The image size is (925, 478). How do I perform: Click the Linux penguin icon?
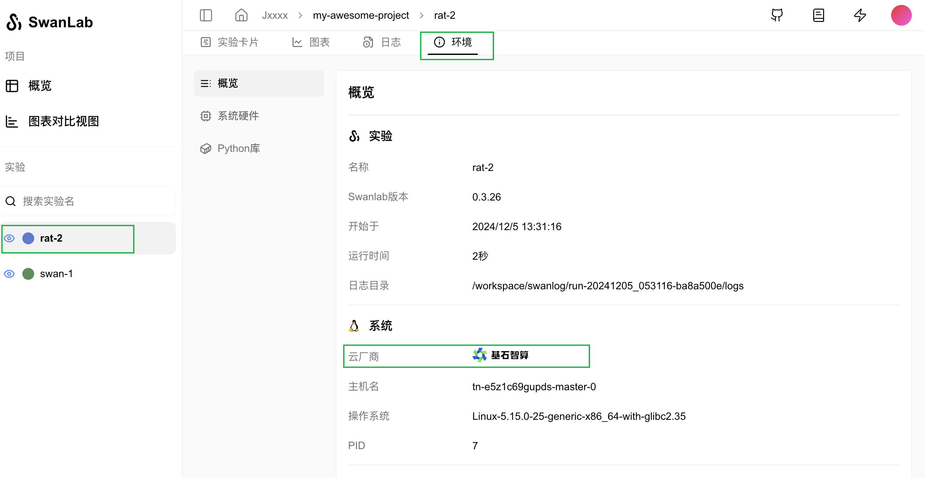tap(354, 326)
